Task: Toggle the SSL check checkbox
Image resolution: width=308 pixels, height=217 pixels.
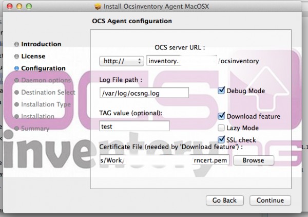Action: 221,140
